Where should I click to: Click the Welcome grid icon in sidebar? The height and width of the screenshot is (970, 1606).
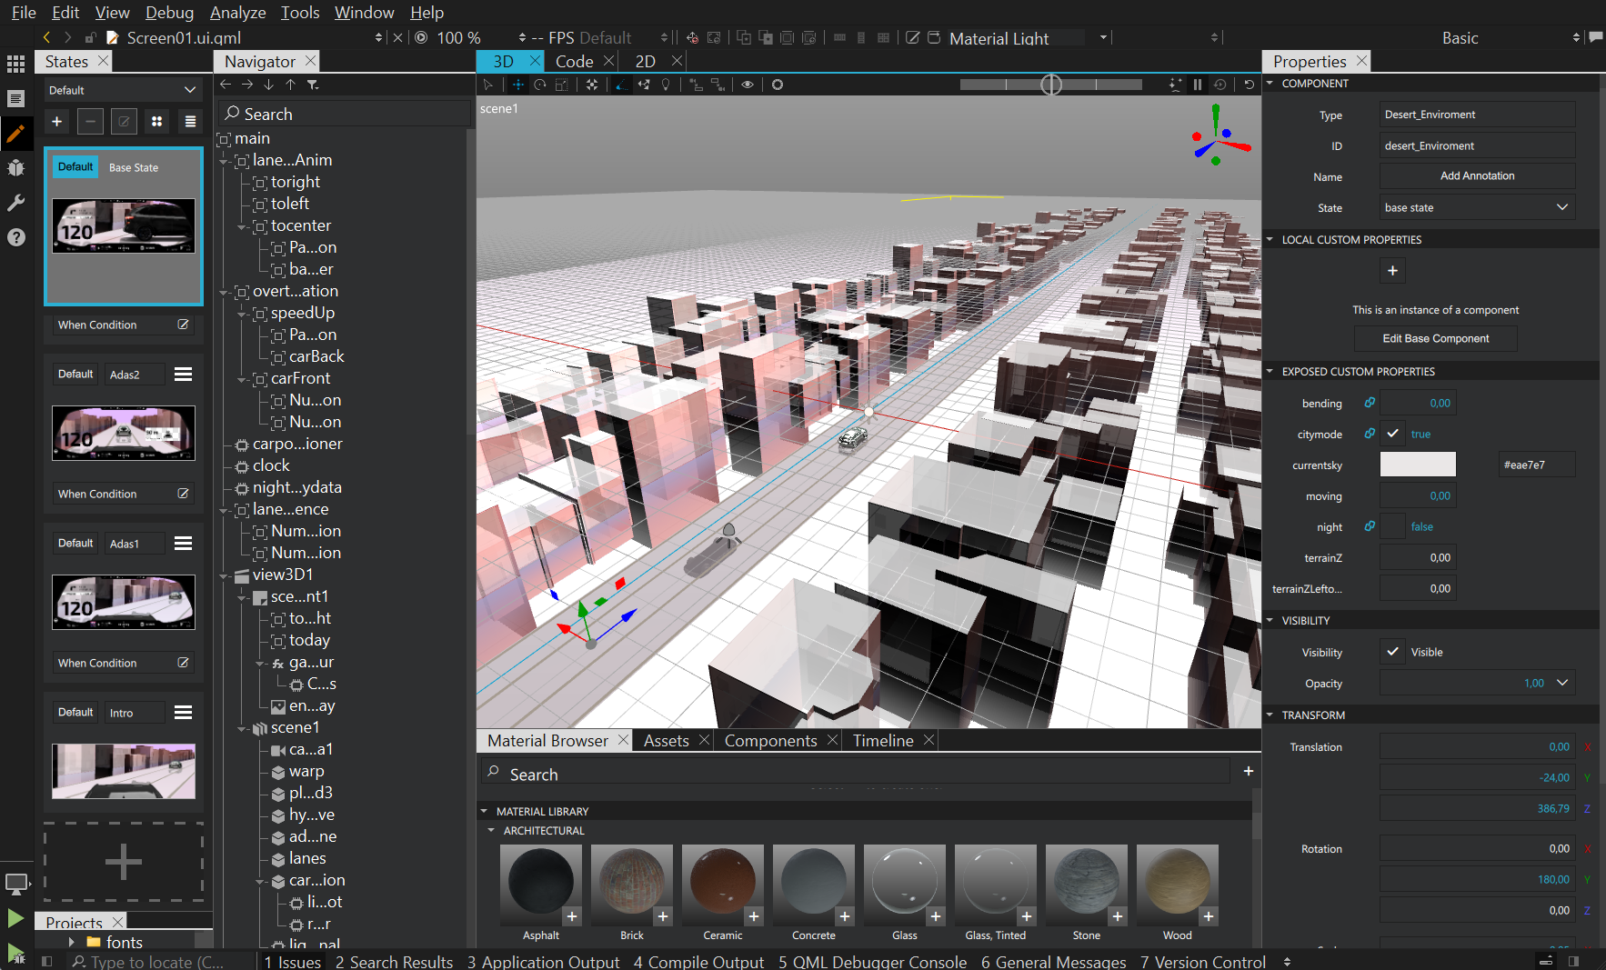(15, 64)
